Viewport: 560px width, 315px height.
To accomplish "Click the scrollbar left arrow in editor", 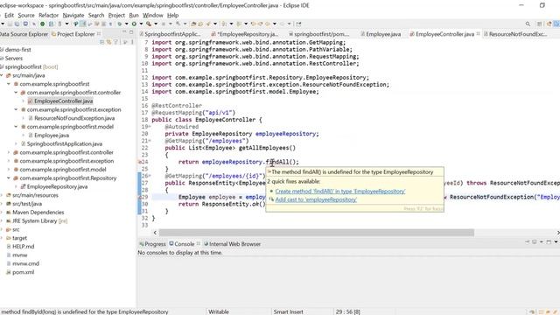I will (x=155, y=233).
